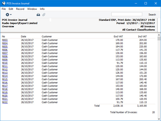Viewport: 161px width, 121px height.
Task: Select the Excl VAT total 2,638.16
Action: click(118, 106)
